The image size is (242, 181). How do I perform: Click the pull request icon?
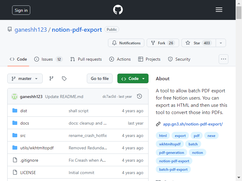click(x=73, y=59)
